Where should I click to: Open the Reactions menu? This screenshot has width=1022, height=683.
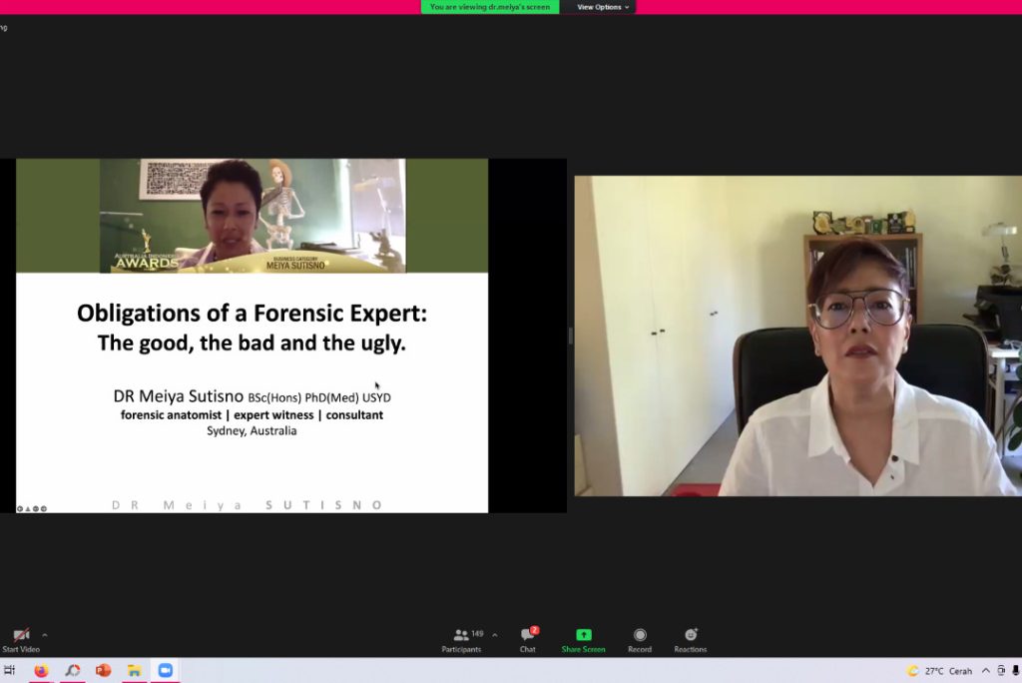pyautogui.click(x=690, y=639)
